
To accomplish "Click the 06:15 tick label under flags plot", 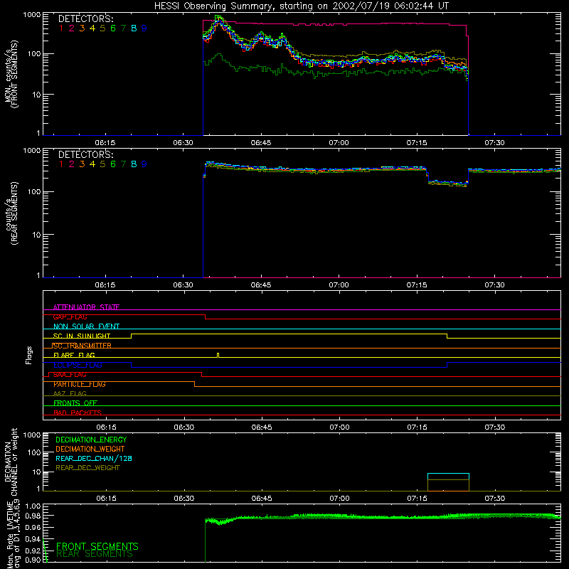I will coord(106,427).
